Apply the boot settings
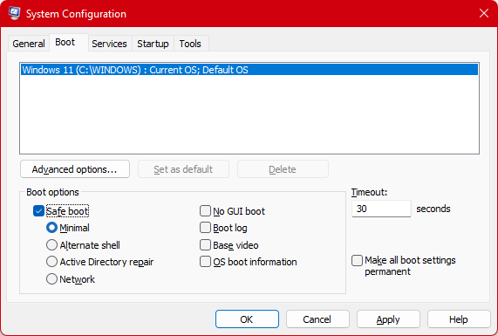 [388, 319]
